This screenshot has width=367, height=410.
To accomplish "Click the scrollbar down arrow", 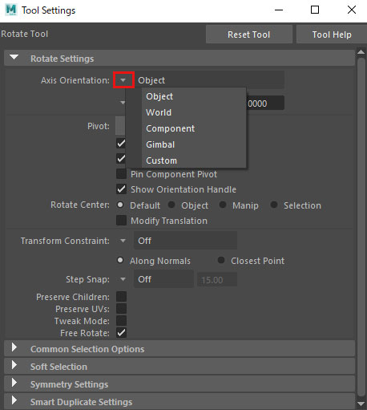I will point(361,404).
